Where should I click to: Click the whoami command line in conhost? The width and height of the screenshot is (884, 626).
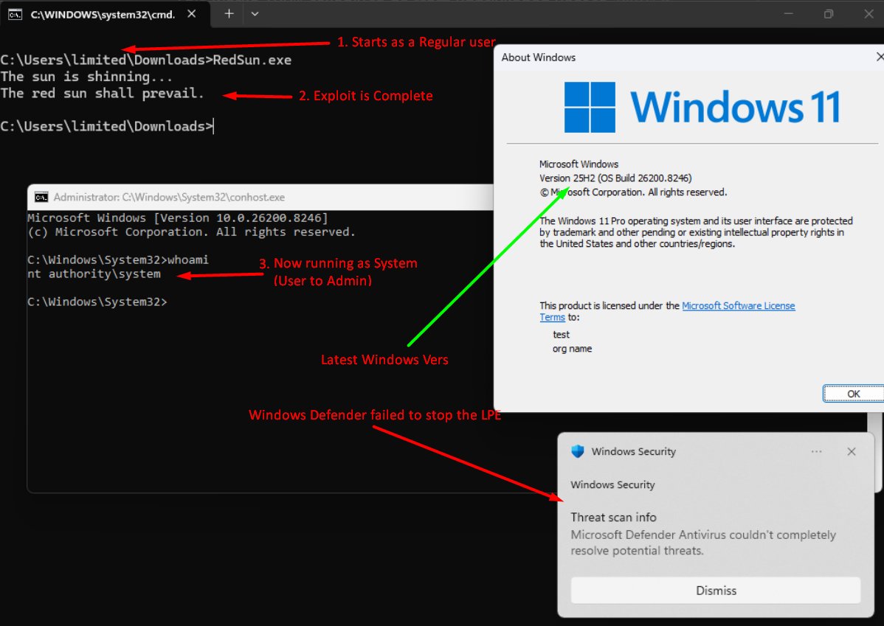(x=118, y=260)
